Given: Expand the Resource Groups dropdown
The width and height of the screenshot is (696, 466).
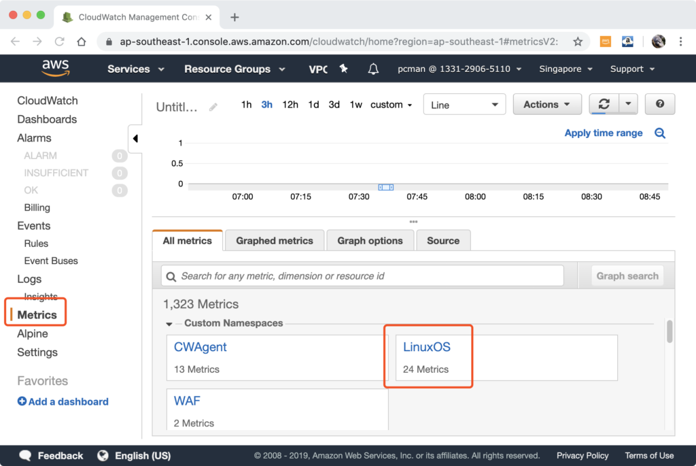Looking at the screenshot, I should [234, 69].
